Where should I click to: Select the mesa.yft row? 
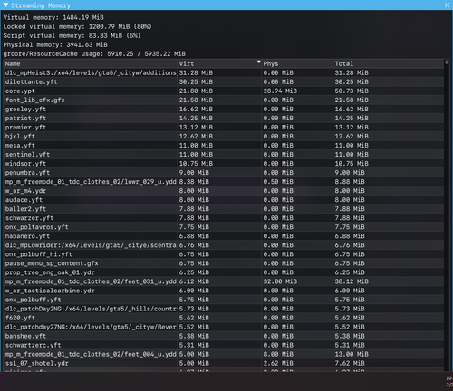pos(224,146)
